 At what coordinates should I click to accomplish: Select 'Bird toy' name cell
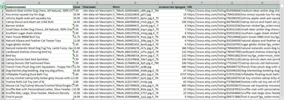39,56
